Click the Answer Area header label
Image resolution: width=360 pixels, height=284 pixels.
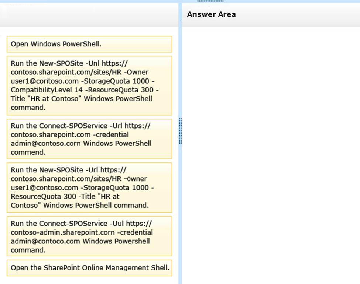(x=211, y=15)
